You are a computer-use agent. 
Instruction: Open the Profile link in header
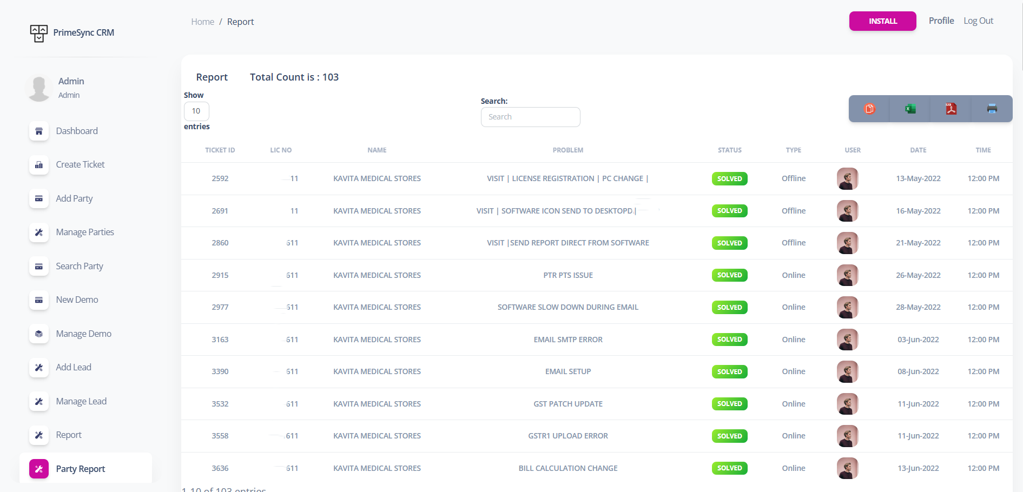pos(941,21)
